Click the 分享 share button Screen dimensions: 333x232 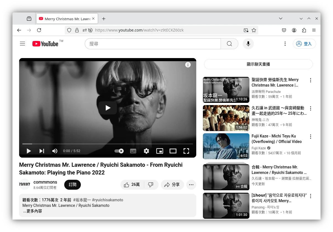click(172, 185)
